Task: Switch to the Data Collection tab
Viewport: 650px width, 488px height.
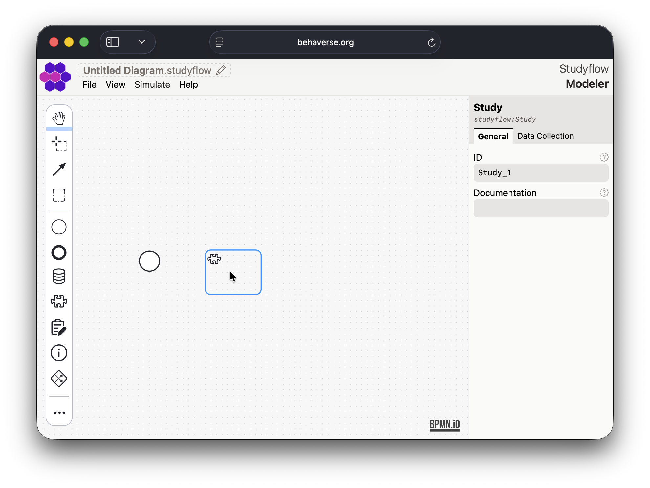Action: [545, 136]
